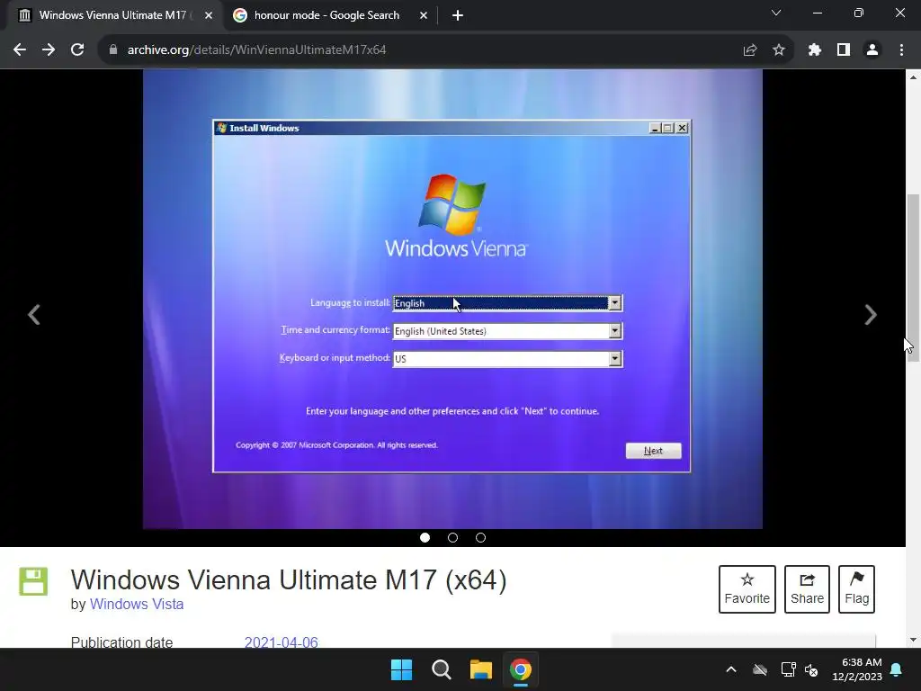Viewport: 921px width, 691px height.
Task: Show next carousel image
Action: [871, 314]
